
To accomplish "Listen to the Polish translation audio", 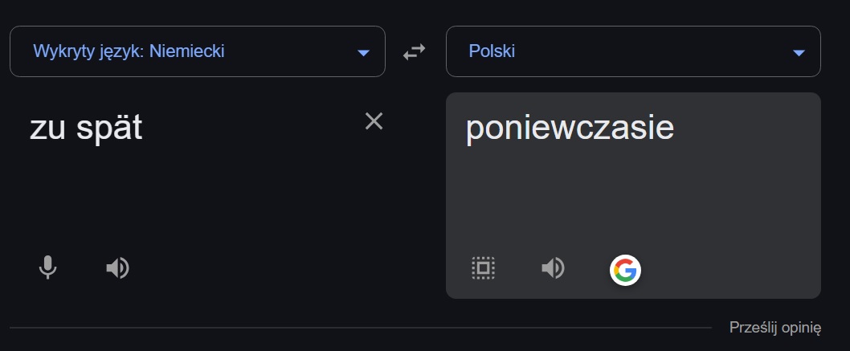I will pyautogui.click(x=553, y=267).
